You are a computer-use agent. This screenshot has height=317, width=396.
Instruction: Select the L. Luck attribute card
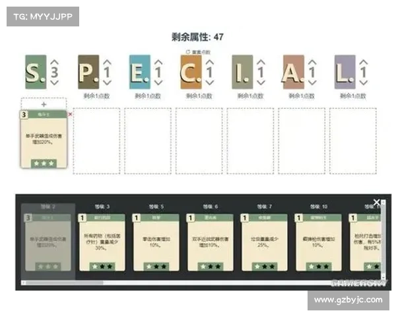click(x=345, y=72)
